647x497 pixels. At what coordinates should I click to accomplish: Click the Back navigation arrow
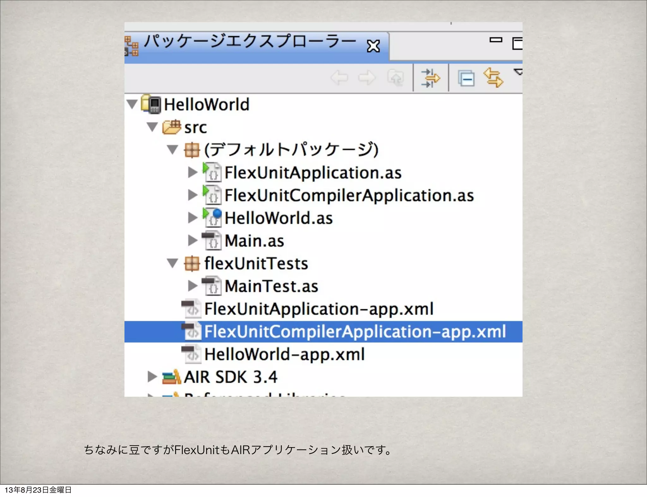tap(339, 78)
